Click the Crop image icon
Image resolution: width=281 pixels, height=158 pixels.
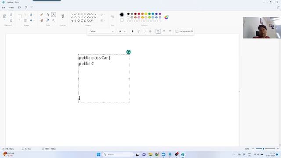pos(25,14)
